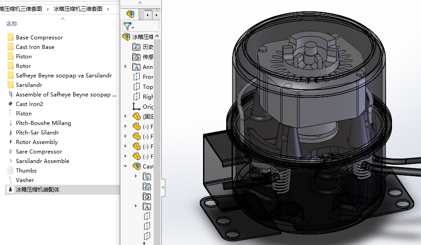The height and width of the screenshot is (245, 421).
Task: Click the funnel filter icon in the tree
Action: [127, 26]
